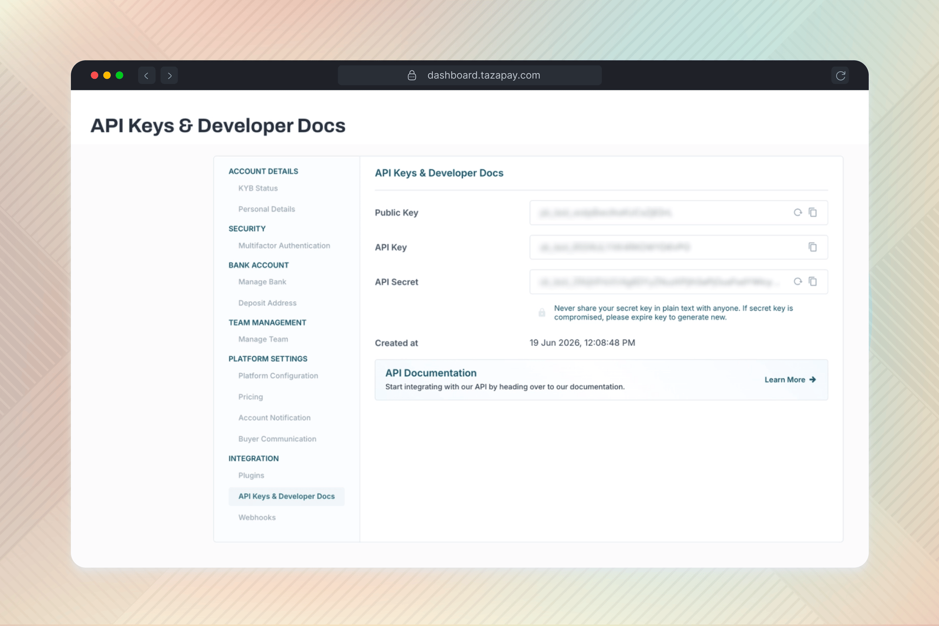Click the BANK ACCOUNT section header

coord(259,265)
